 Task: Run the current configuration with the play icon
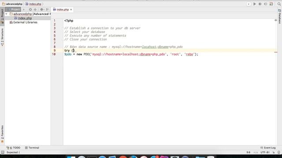pyautogui.click(x=255, y=4)
